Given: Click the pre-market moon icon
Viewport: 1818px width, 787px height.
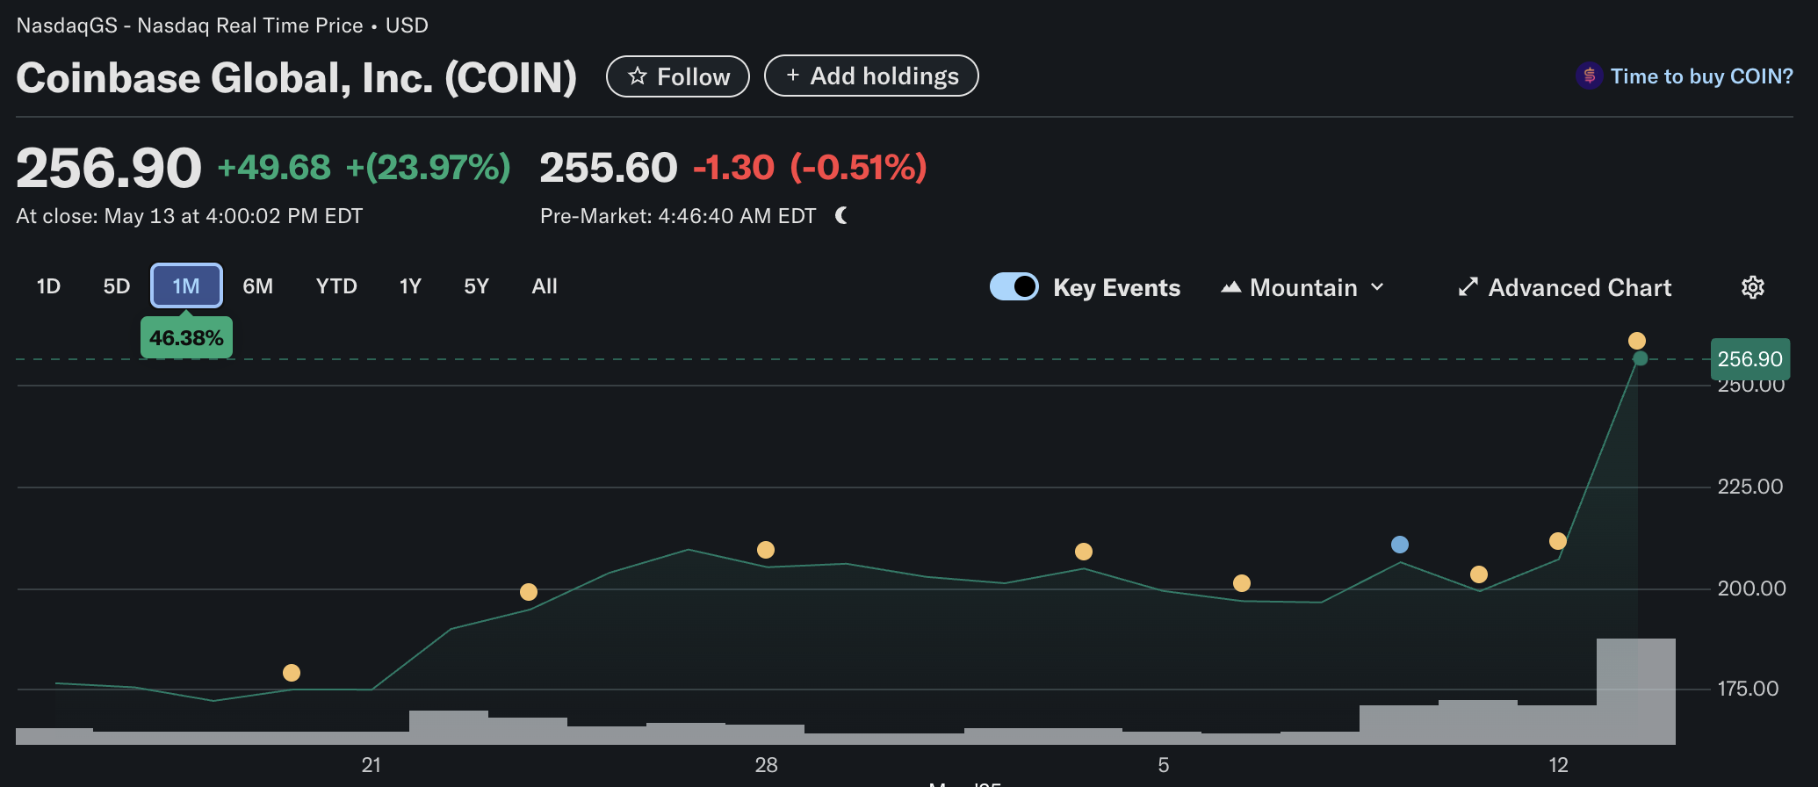Looking at the screenshot, I should click(841, 215).
